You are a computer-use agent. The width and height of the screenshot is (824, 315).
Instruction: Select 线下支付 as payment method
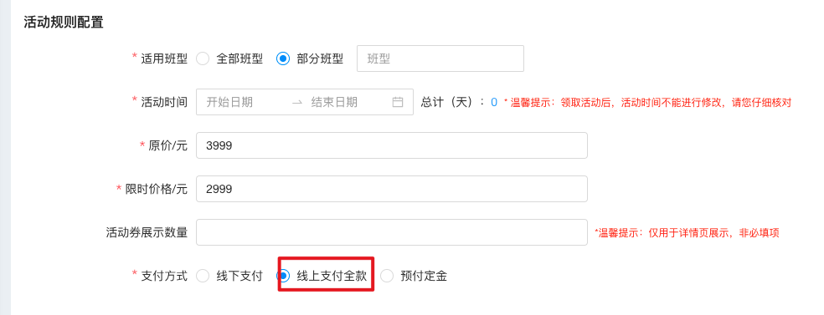203,277
